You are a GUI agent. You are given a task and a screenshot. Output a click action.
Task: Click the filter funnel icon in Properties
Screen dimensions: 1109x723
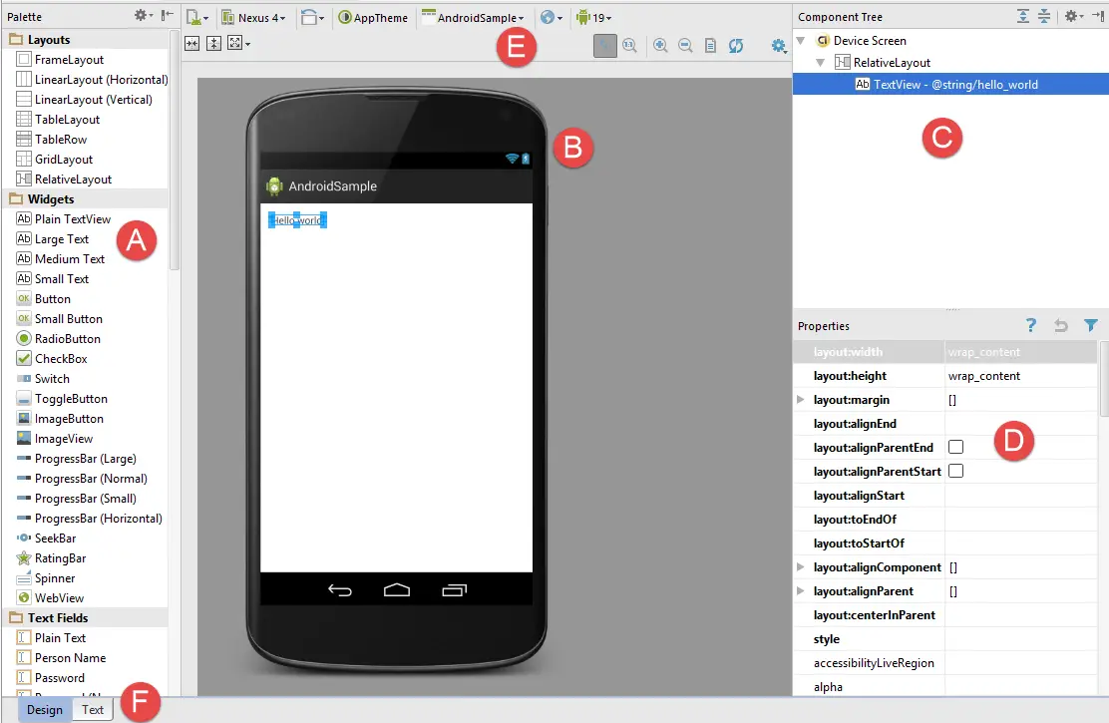point(1091,325)
